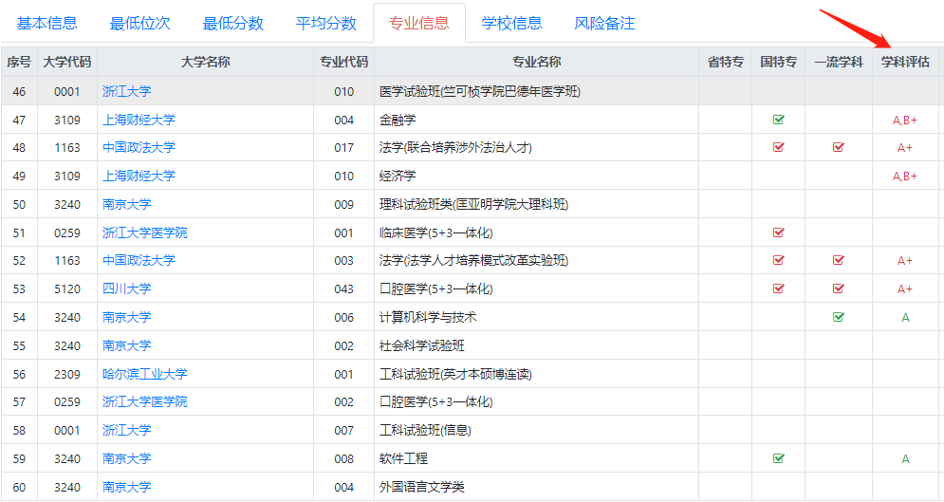Viewport: 944px width, 502px height.
Task: Click university code 2309
Action: (x=66, y=374)
